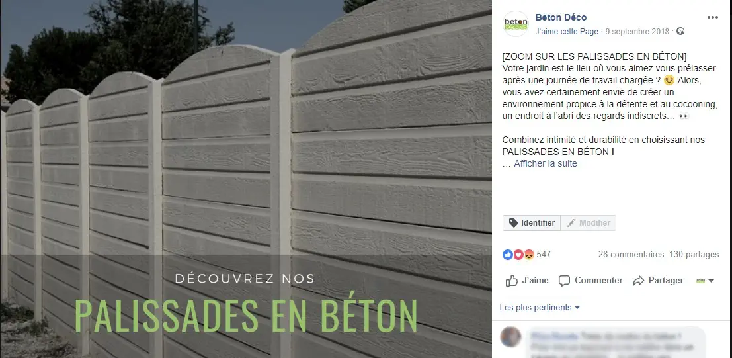This screenshot has height=358, width=732.
Task: Open the page identity selector dropdown
Action: [x=705, y=281]
